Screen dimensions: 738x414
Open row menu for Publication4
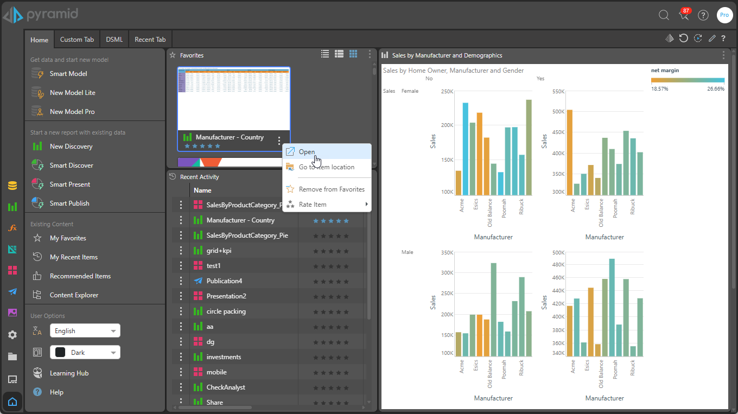(181, 281)
